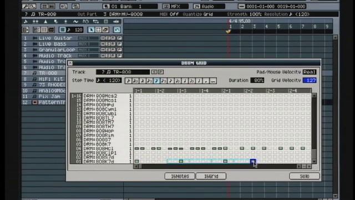Viewport: 355px width, 200px height.
Task: Click the overlapping-squares tool icon
Action: (x=105, y=29)
